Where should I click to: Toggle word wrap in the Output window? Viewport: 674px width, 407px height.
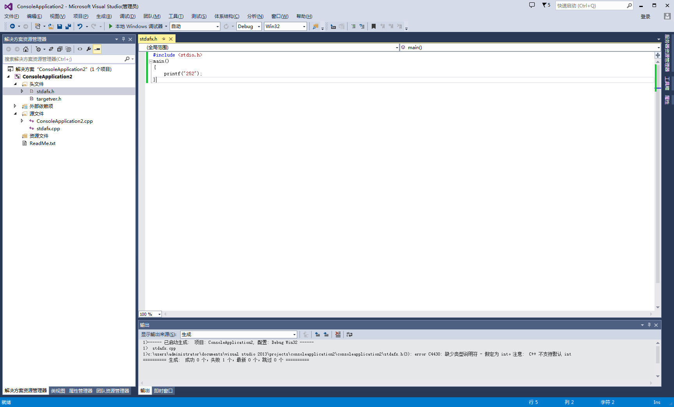pos(349,334)
